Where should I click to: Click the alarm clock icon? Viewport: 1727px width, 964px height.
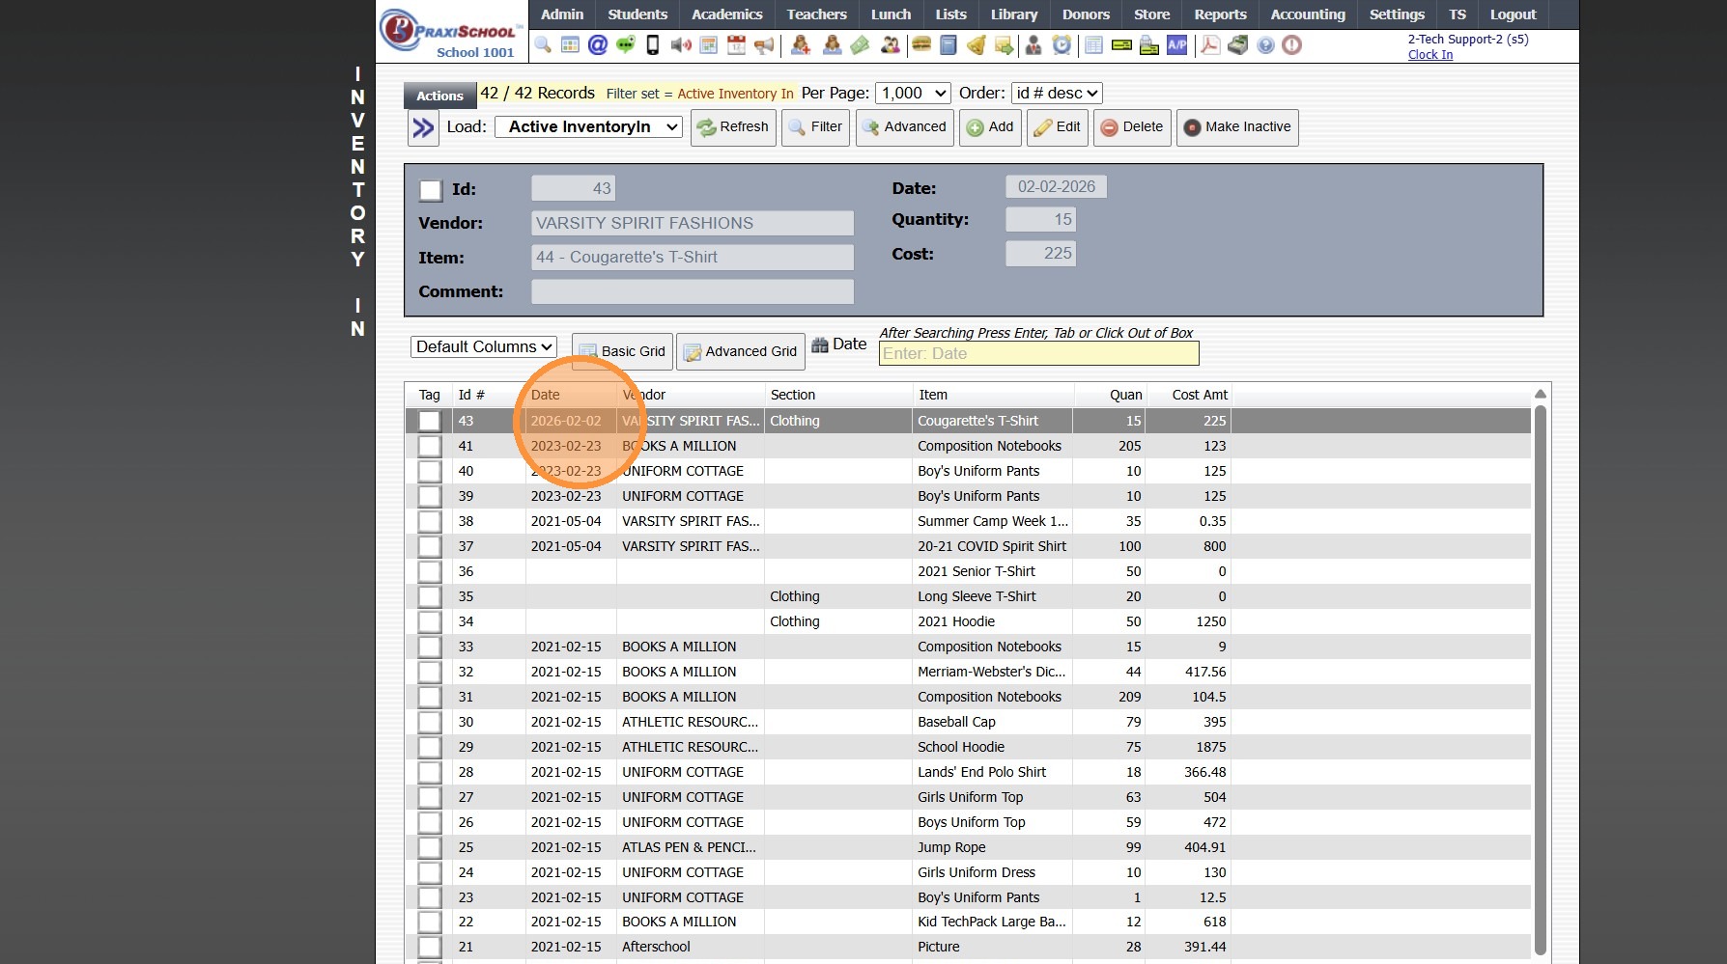[x=1062, y=45]
